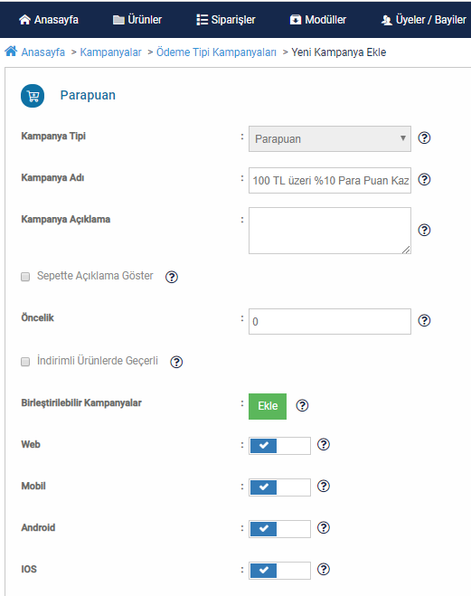Toggle the Web switch off

click(279, 446)
